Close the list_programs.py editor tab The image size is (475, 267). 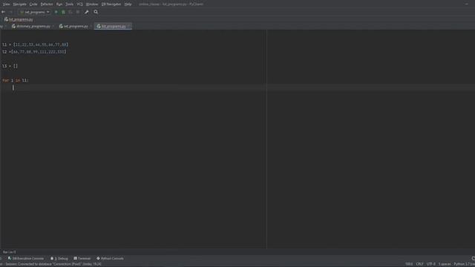pyautogui.click(x=129, y=27)
